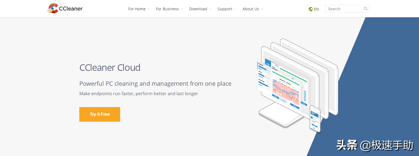Click the CCleaner logo icon
419x156 pixels.
[x=53, y=8]
